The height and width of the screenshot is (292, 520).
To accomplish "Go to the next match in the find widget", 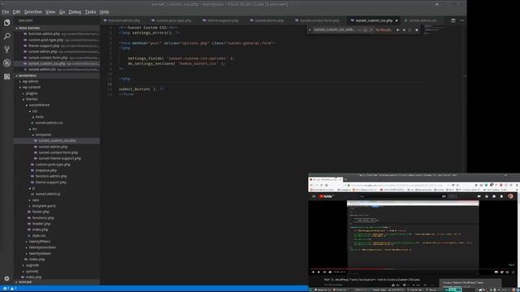I will 404,30.
